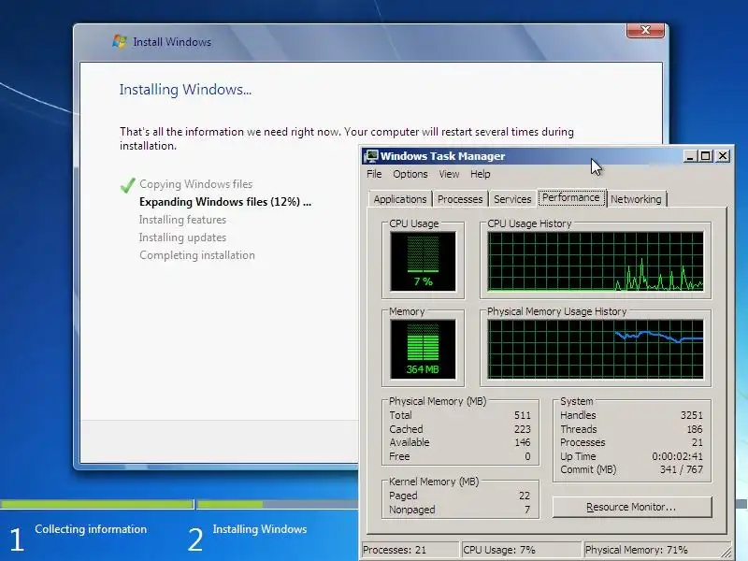Screen dimensions: 748x561
Task: Click the Task Manager title bar icon
Action: tap(370, 156)
